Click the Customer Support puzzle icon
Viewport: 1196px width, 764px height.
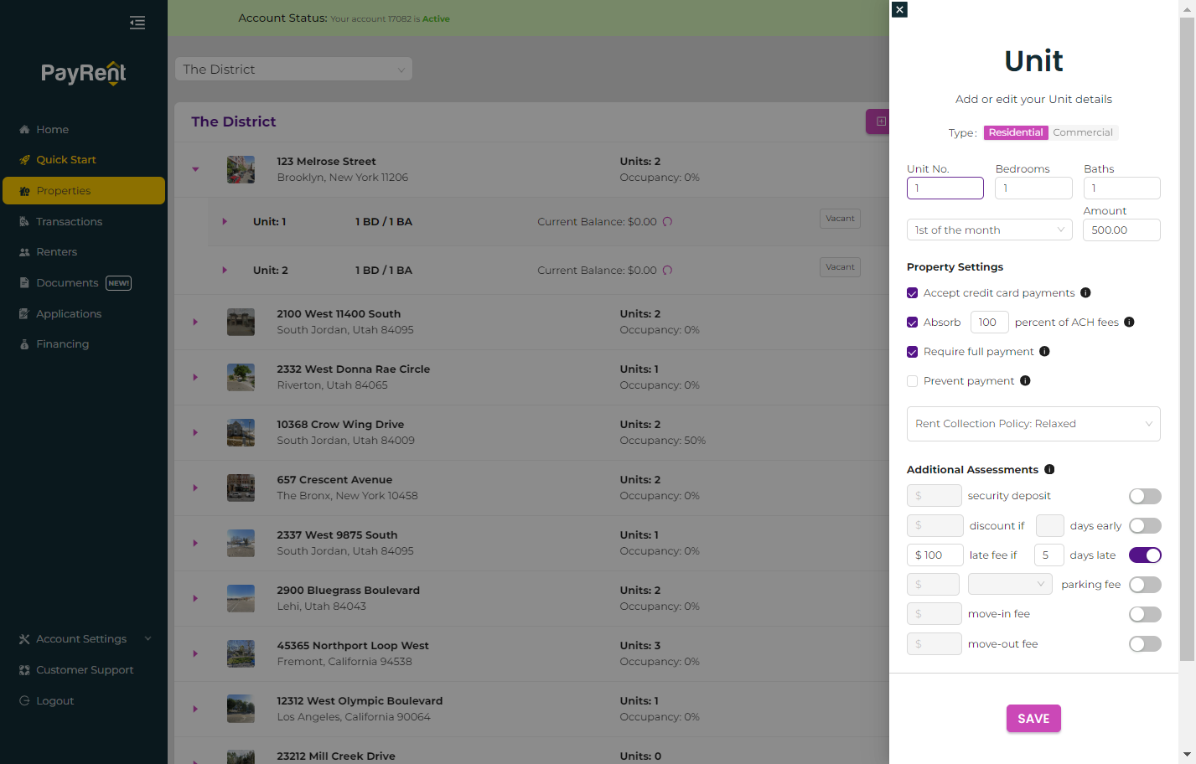[24, 670]
